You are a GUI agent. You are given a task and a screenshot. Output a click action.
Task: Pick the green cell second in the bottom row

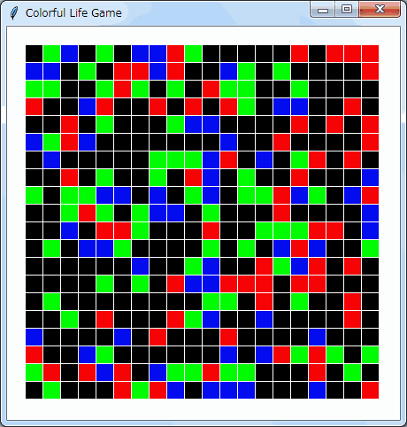[x=51, y=390]
